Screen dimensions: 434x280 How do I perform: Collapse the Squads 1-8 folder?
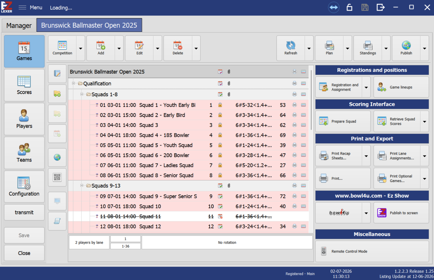click(x=82, y=94)
